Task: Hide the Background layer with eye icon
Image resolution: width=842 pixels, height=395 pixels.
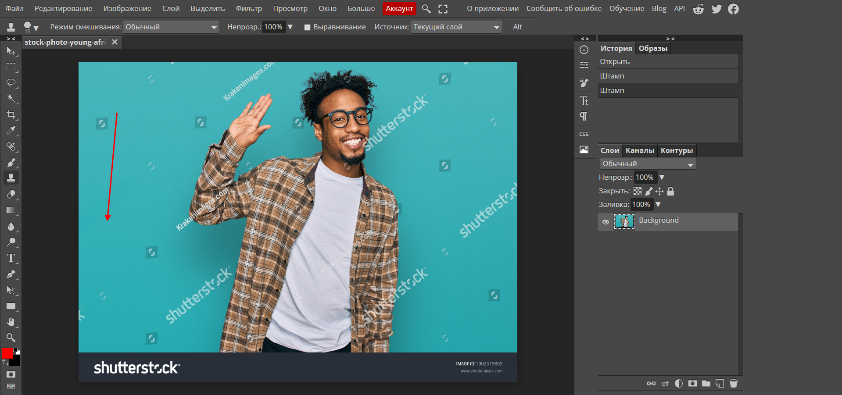Action: pos(606,222)
